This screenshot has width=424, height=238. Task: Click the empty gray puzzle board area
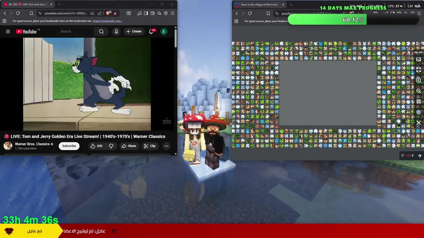coord(328,93)
